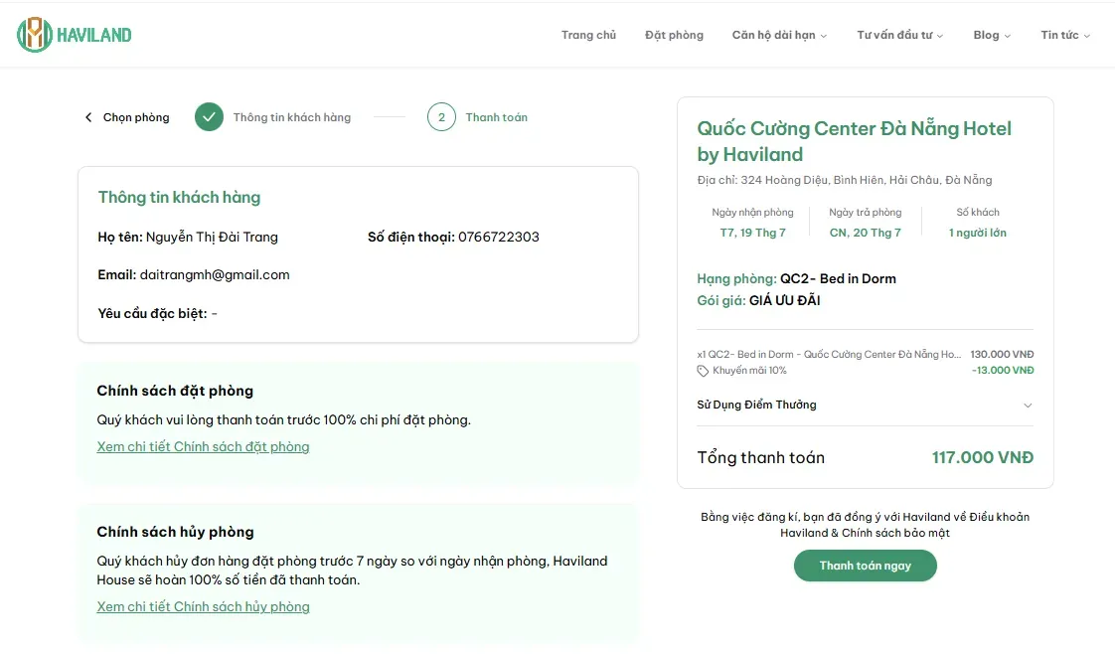Expand the Sử Dụng Điểm Thưởng section
The image size is (1115, 654).
(865, 405)
